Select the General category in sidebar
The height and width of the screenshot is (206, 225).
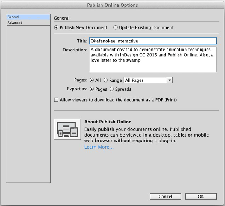click(28, 17)
